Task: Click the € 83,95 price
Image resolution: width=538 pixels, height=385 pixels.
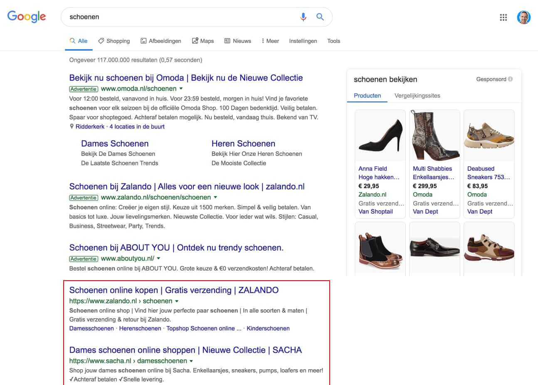Action: (x=478, y=186)
